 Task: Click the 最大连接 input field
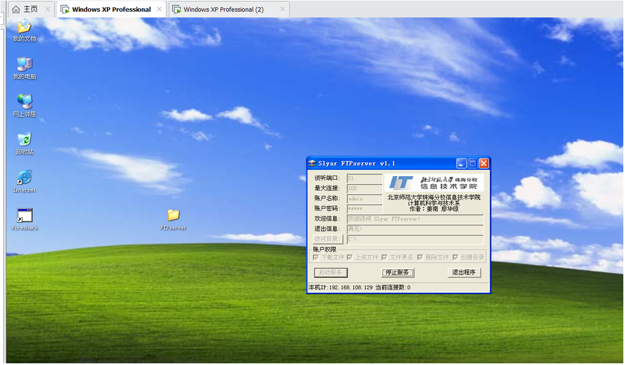click(365, 188)
